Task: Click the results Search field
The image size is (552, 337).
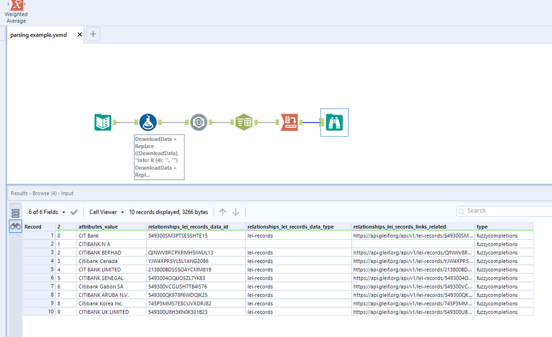Action: point(505,211)
